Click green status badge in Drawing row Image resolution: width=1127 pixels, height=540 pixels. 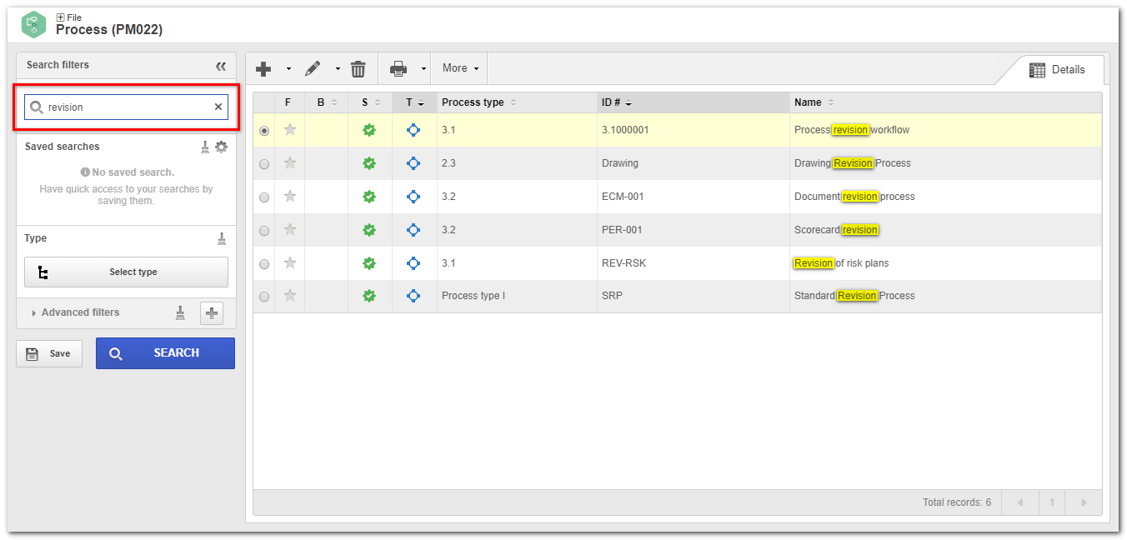pos(369,163)
